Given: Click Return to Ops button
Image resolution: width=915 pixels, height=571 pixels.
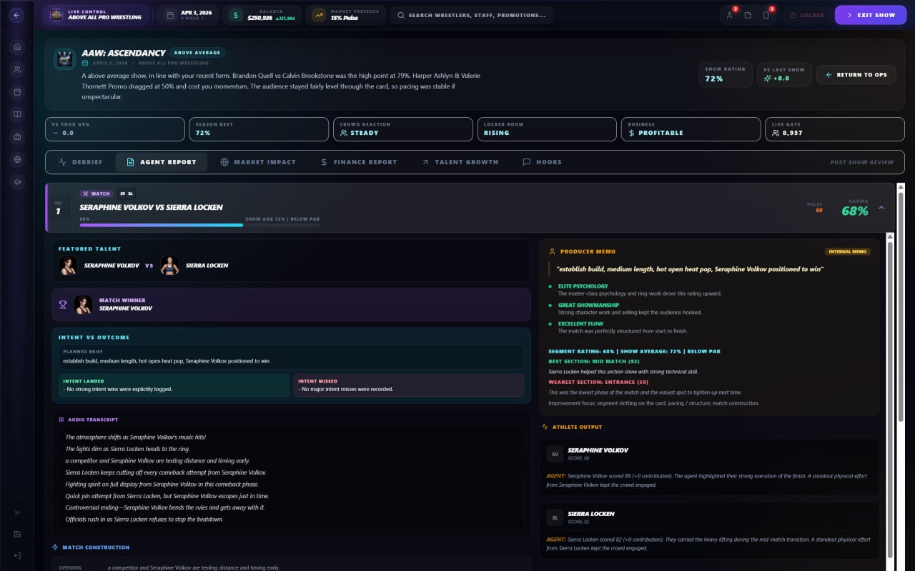Looking at the screenshot, I should [x=856, y=74].
